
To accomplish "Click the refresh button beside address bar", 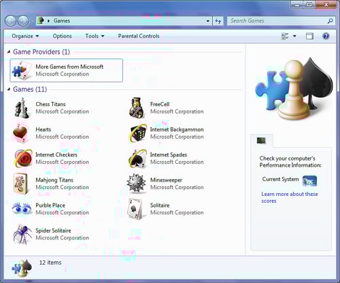I will coord(218,21).
